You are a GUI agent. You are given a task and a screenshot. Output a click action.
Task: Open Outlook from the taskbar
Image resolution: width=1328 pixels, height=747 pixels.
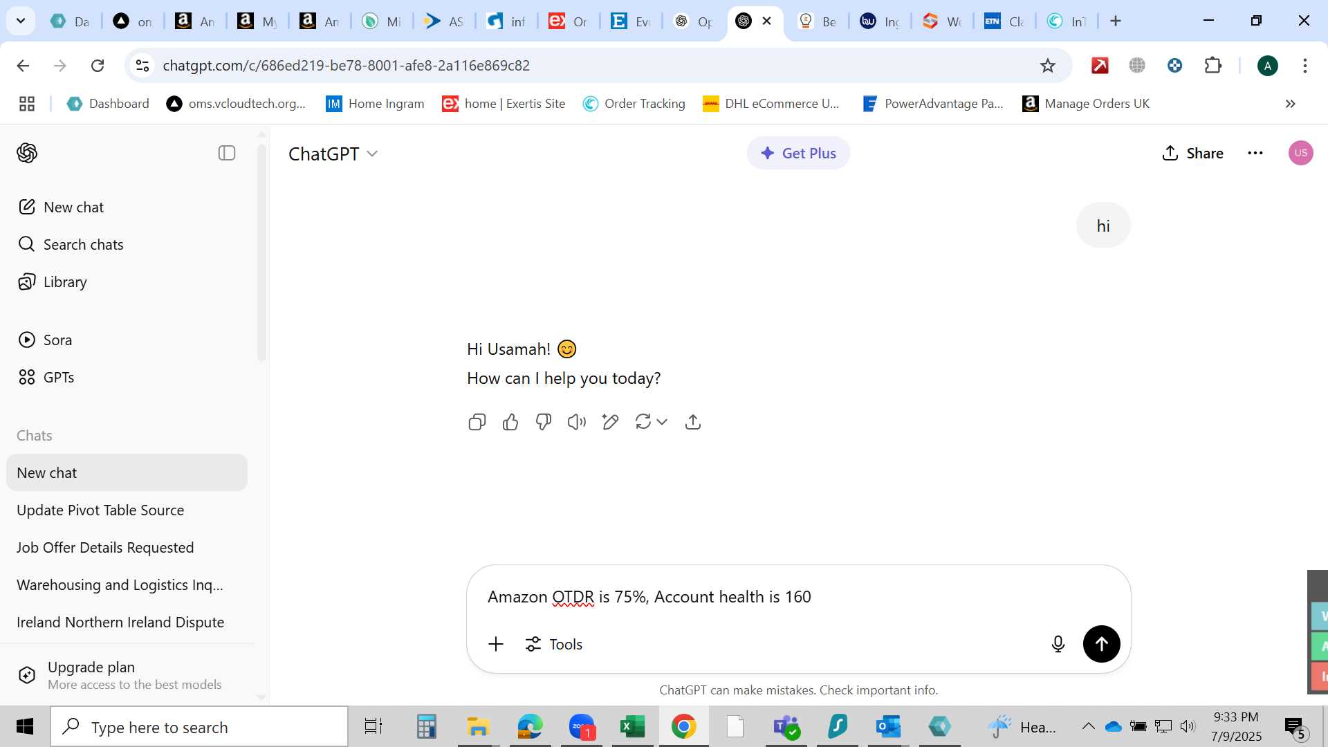click(x=888, y=727)
